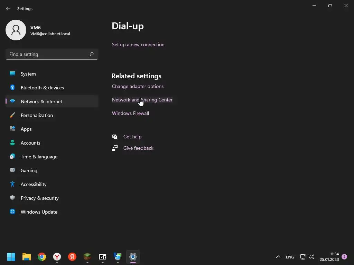
Task: Open Windows Firewall link
Action: click(x=130, y=113)
